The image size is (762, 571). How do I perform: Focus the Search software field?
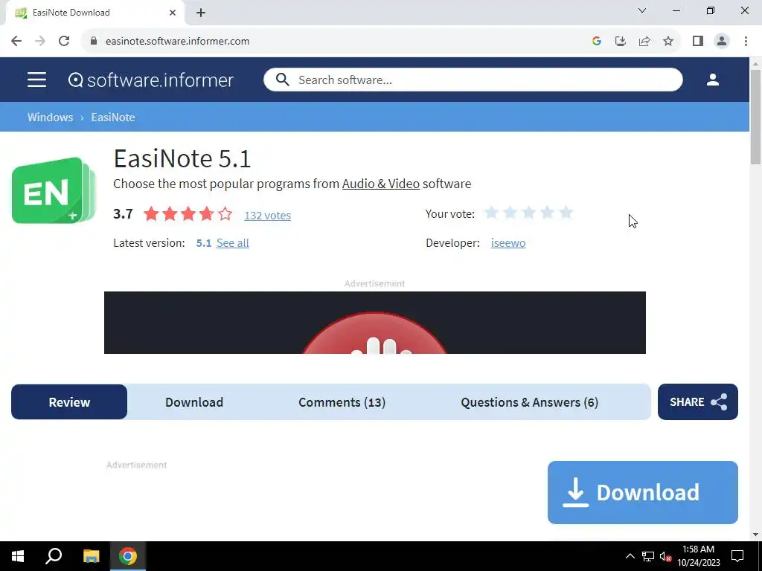coord(473,80)
